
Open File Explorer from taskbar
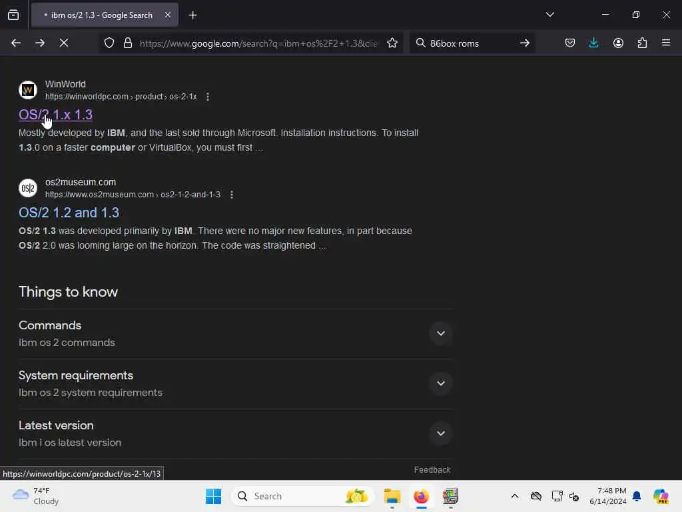tap(392, 496)
